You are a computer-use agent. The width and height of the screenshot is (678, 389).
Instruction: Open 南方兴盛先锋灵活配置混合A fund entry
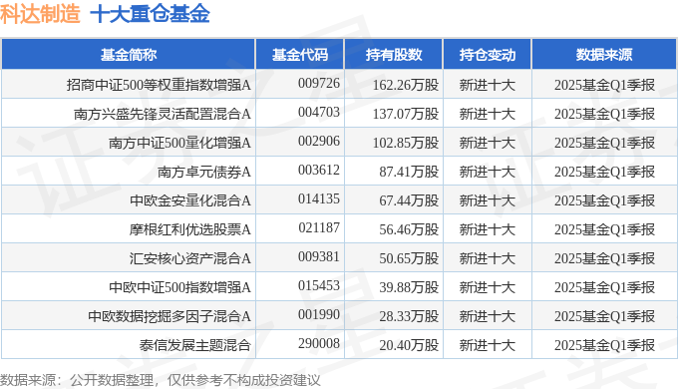[x=163, y=114]
